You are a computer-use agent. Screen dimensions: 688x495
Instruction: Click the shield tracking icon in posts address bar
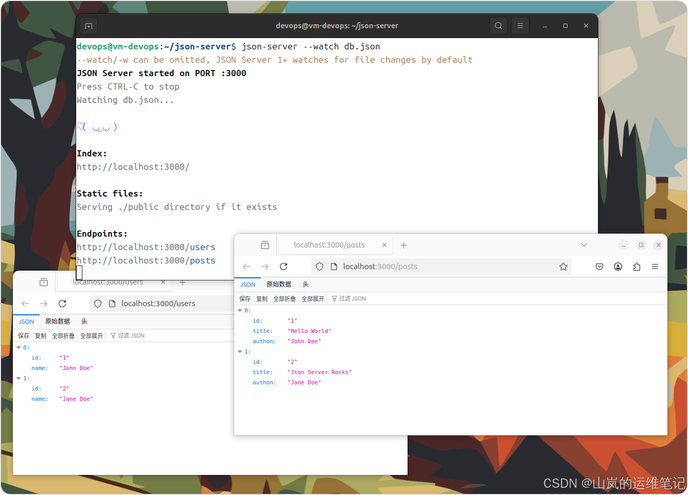320,267
